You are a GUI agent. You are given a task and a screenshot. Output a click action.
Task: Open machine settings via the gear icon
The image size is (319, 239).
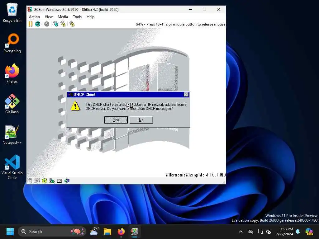point(72,24)
